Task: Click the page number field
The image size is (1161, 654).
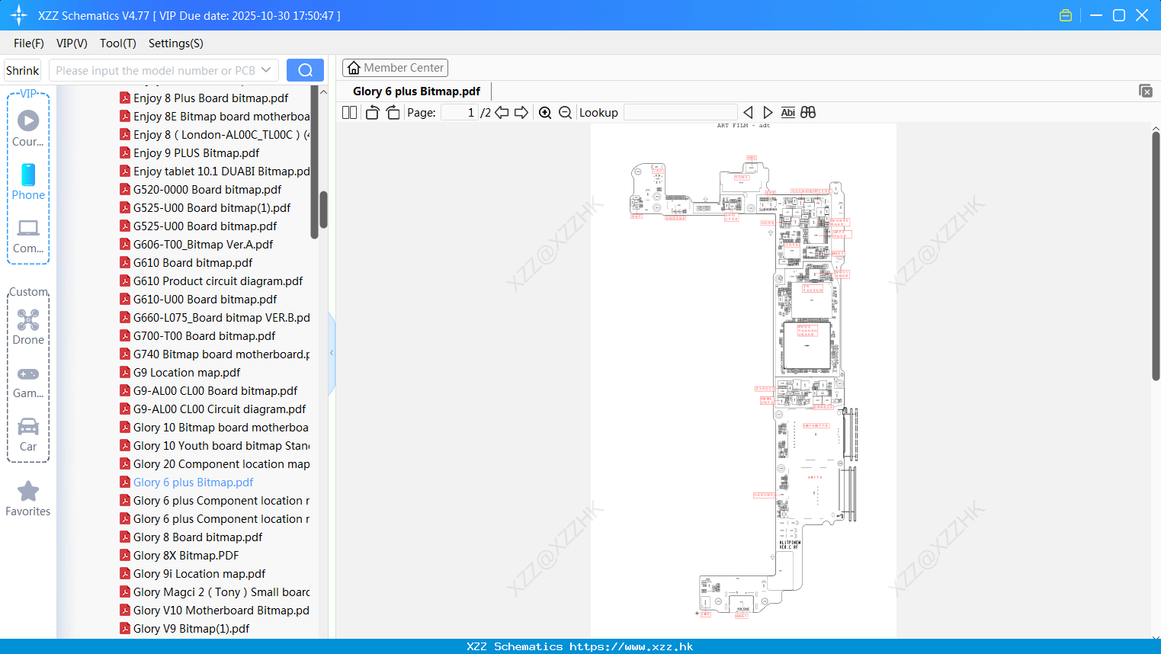Action: pos(460,113)
